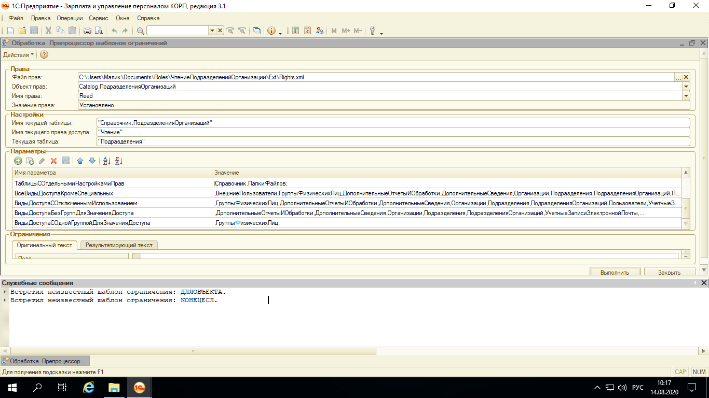Viewport: 709px width, 398px height.
Task: Select row ТаблицыСОтдельнымиНастройкамиПрав
Action: [346, 183]
